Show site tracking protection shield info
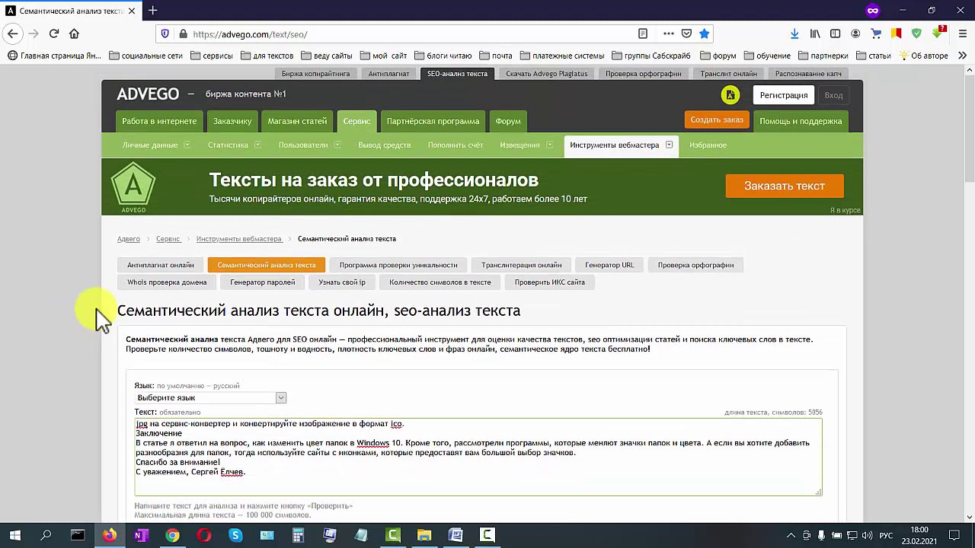The image size is (975, 548). [x=165, y=34]
